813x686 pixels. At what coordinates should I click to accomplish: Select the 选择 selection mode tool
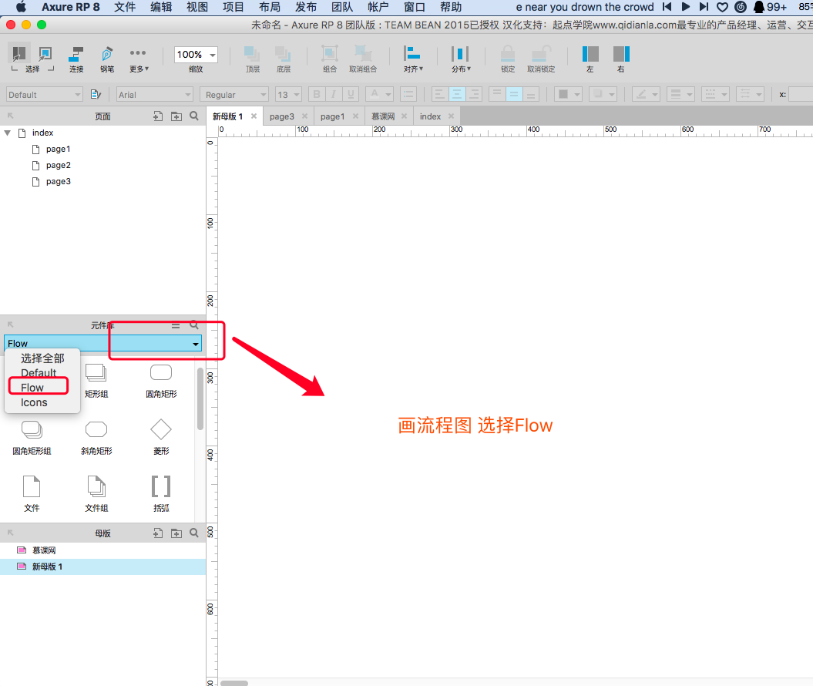[19, 53]
